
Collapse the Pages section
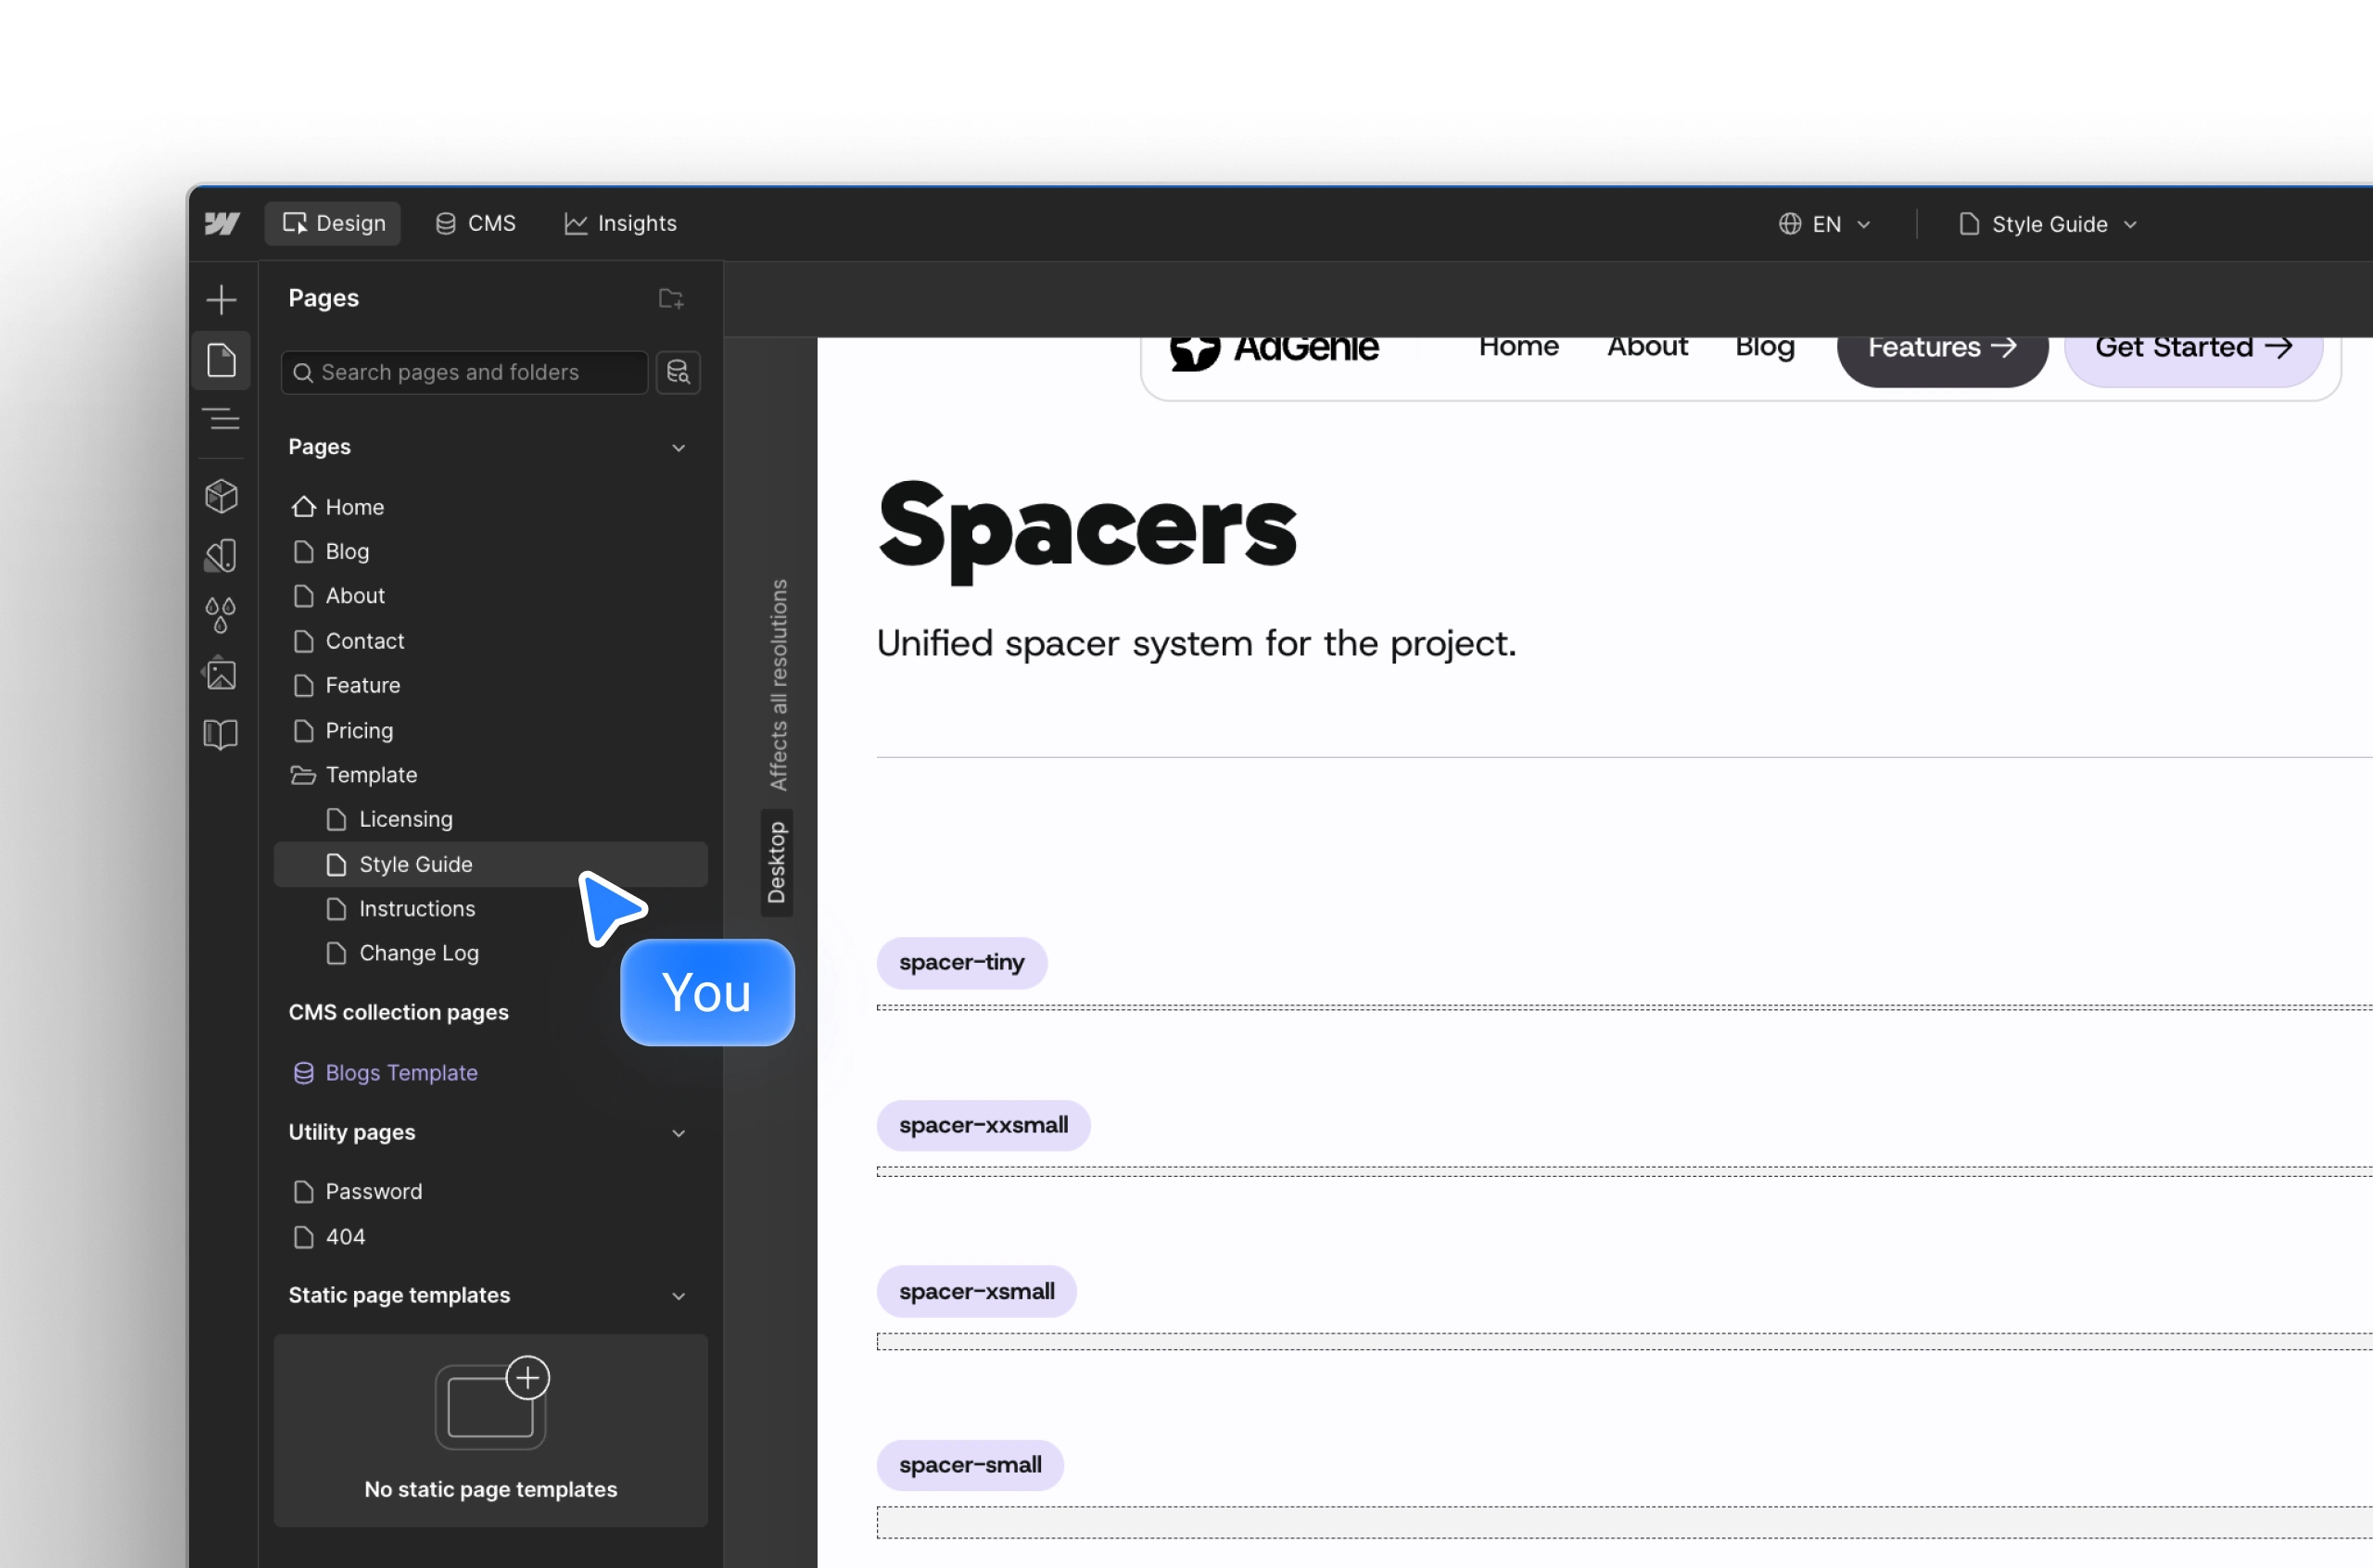coord(679,447)
